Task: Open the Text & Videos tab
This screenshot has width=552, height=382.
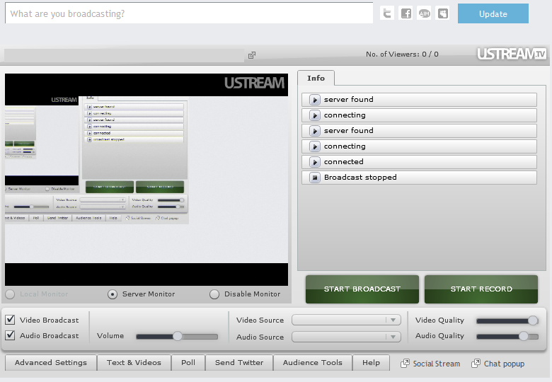Action: coord(134,363)
